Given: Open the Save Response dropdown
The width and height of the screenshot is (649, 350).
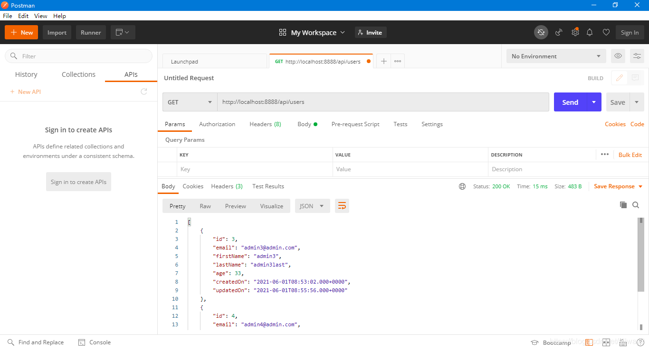Looking at the screenshot, I should (x=618, y=186).
